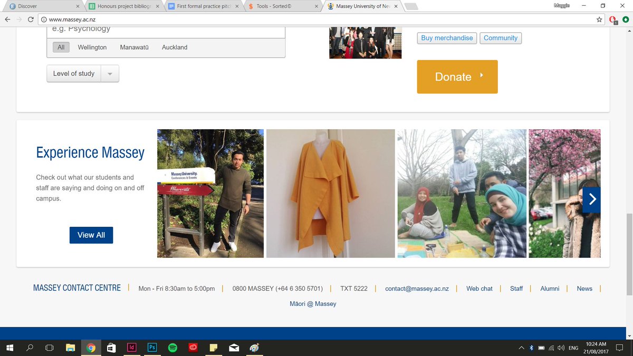This screenshot has height=356, width=633.
Task: Switch to Tools - Sorted tab
Action: click(x=282, y=6)
